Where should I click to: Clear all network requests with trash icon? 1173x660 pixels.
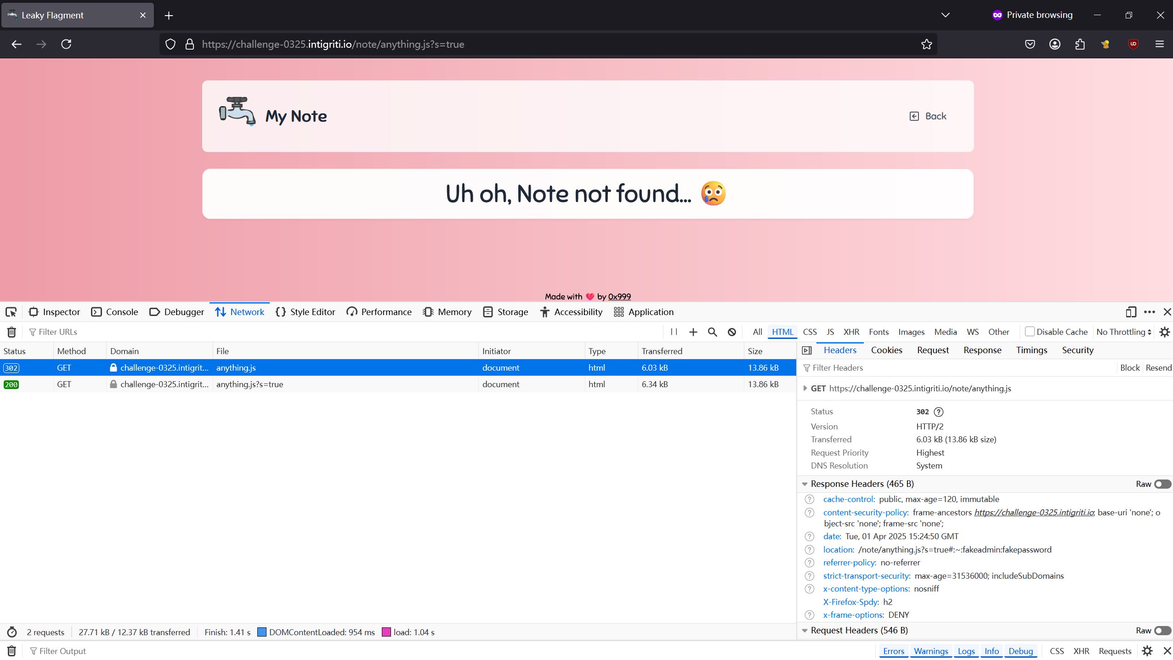point(11,332)
